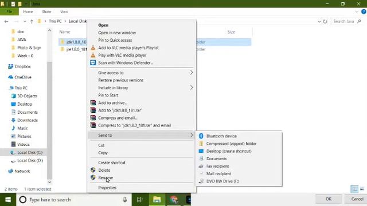Sort by the Size column header
The width and height of the screenshot is (367, 206).
coord(231,32)
